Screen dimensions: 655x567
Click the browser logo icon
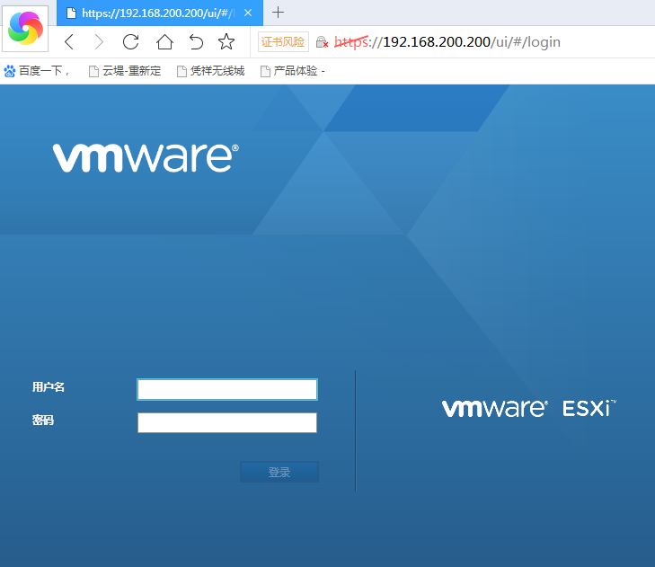pyautogui.click(x=25, y=29)
